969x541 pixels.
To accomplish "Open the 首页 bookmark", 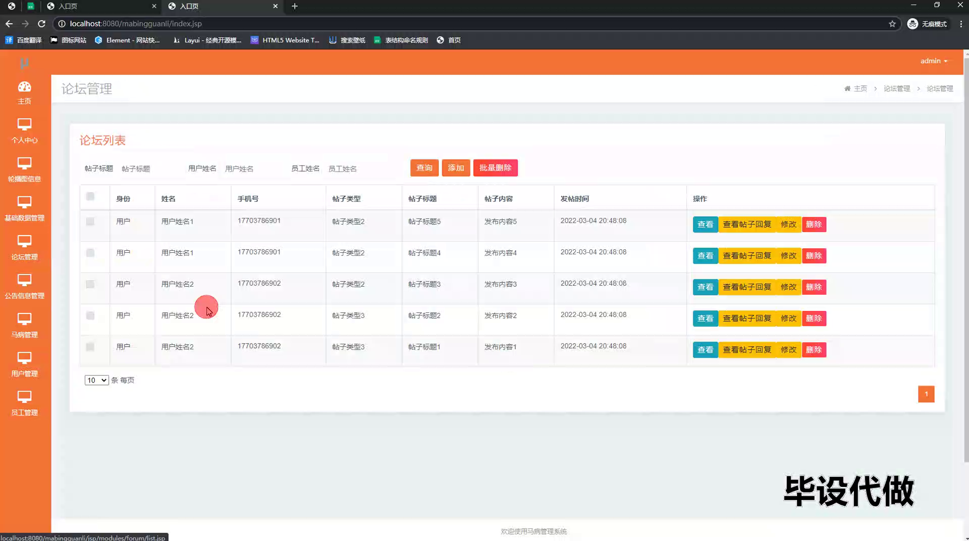I will 449,40.
